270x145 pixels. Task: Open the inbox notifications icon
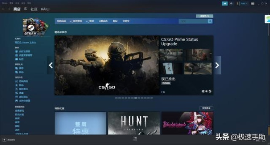(231, 3)
